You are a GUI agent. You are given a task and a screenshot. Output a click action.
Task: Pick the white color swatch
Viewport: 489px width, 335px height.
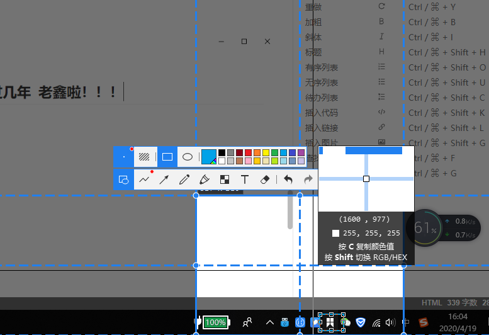222,161
